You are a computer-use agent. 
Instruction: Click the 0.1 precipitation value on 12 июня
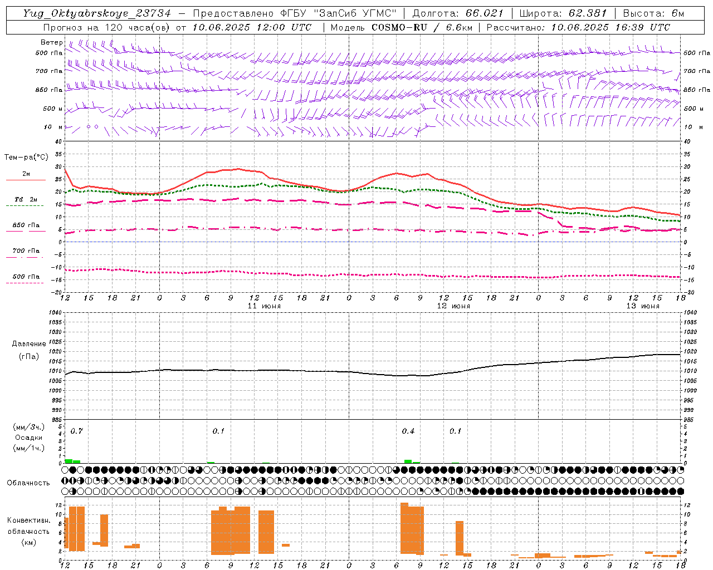(456, 431)
